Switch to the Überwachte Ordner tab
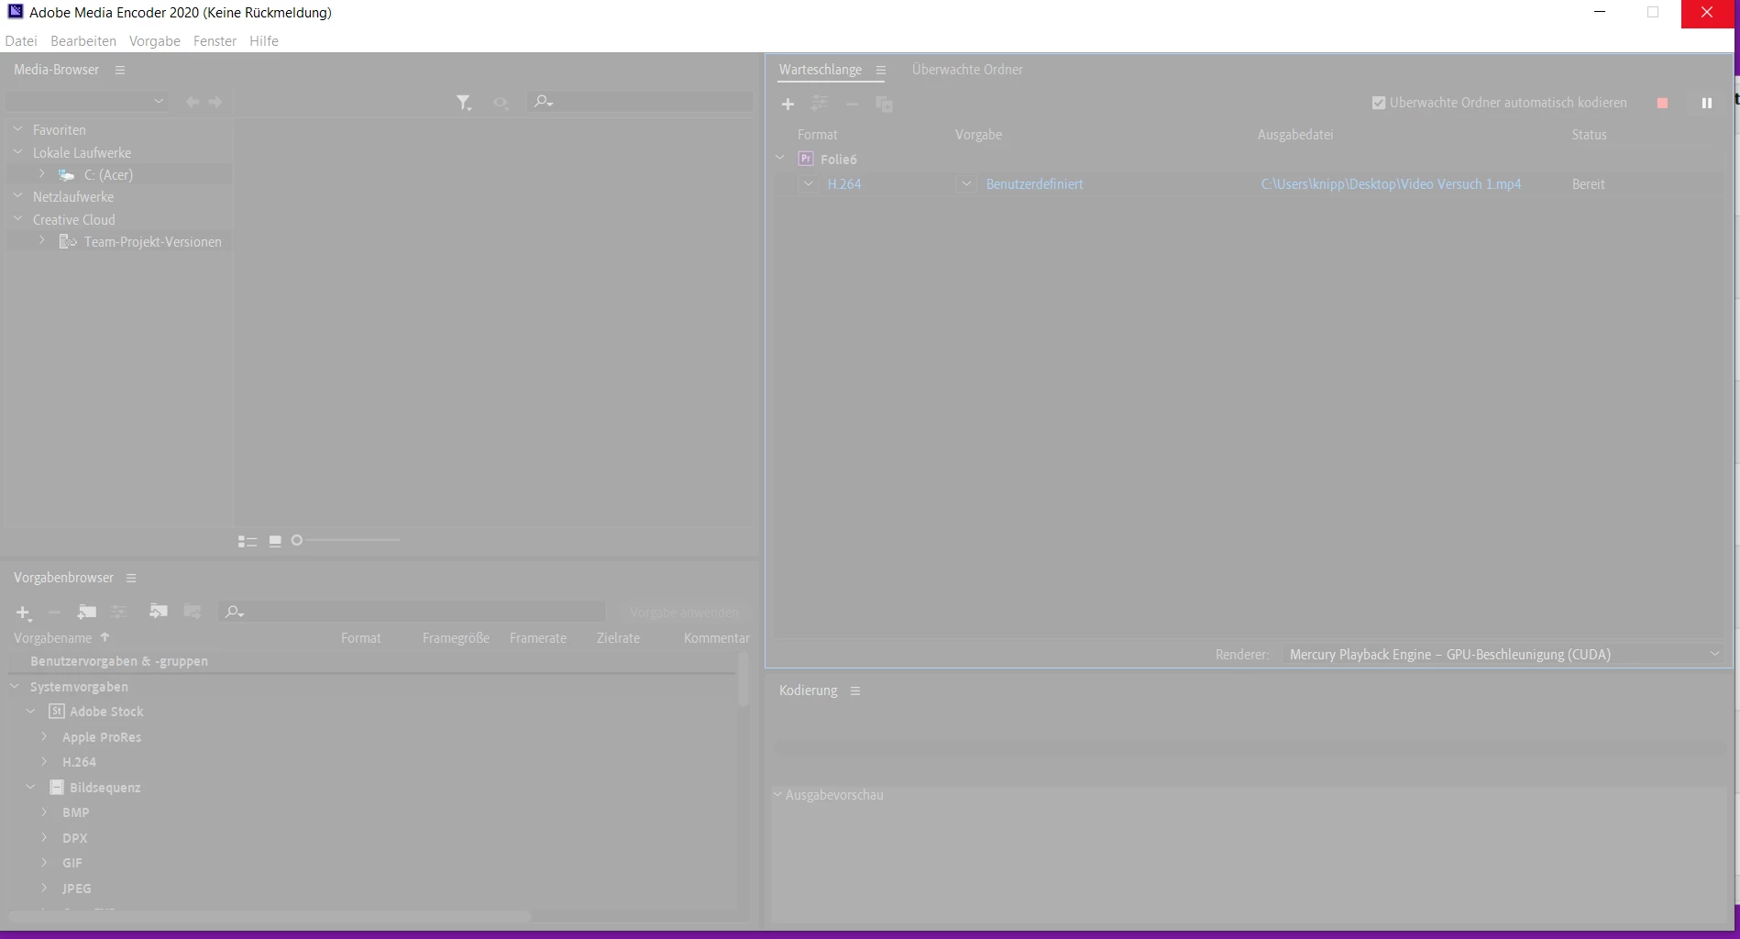Screen dimensions: 1740x939 pos(967,70)
